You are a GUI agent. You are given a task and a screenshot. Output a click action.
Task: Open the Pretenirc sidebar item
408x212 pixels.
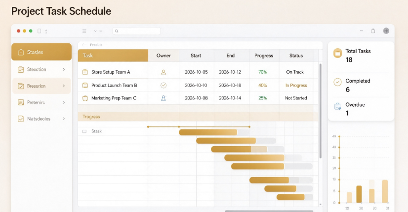[41, 102]
